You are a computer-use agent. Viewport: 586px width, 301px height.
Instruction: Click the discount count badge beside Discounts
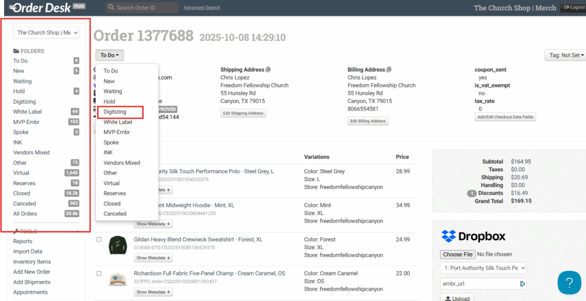coord(471,193)
